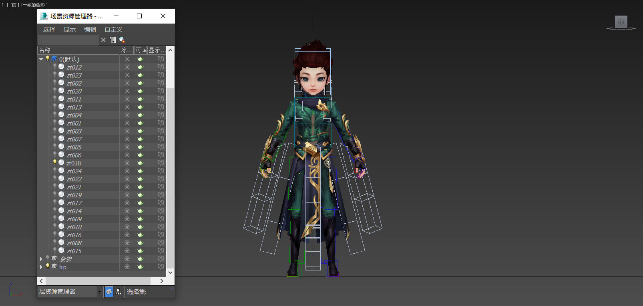This screenshot has height=306, width=643.
Task: Collapse the 0(默认) layer tree
Action: [x=41, y=59]
